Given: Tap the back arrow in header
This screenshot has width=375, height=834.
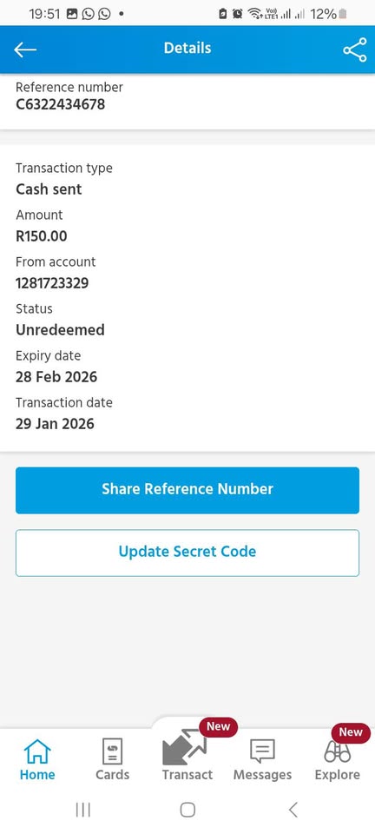Looking at the screenshot, I should pyautogui.click(x=25, y=50).
